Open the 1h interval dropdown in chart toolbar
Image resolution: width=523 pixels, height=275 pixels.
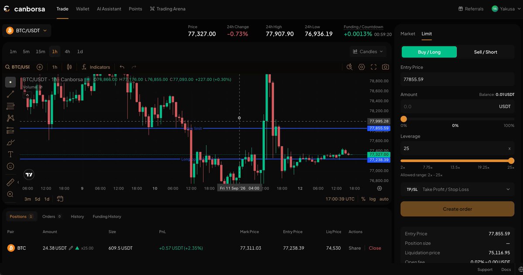click(x=55, y=67)
